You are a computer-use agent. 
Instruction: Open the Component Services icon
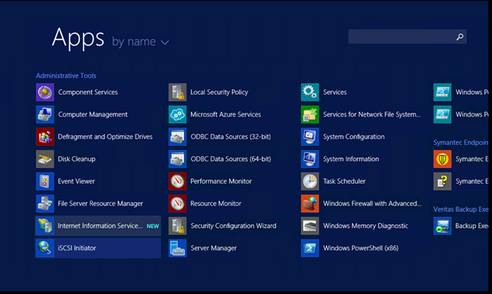pyautogui.click(x=45, y=92)
